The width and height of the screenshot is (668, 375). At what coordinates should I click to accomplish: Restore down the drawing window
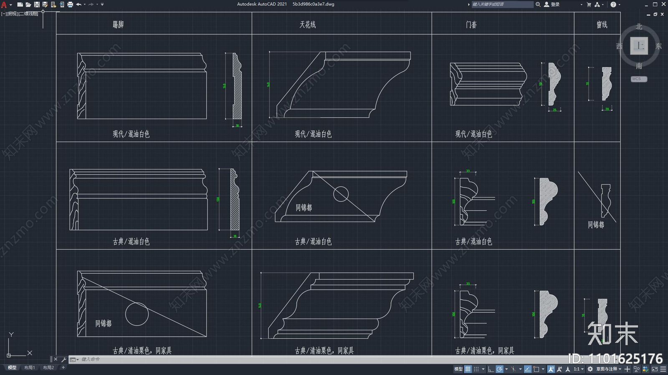click(x=655, y=14)
